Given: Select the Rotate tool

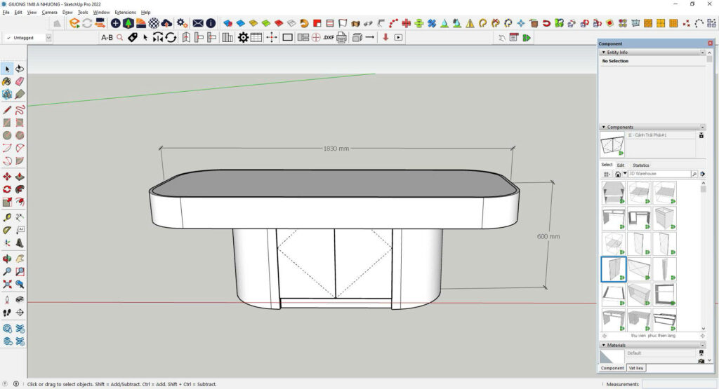Looking at the screenshot, I should [x=7, y=189].
